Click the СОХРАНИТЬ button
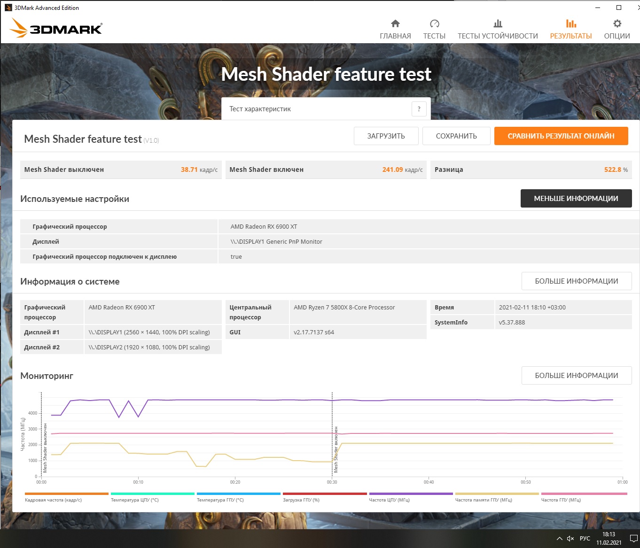The width and height of the screenshot is (640, 548). pos(456,136)
